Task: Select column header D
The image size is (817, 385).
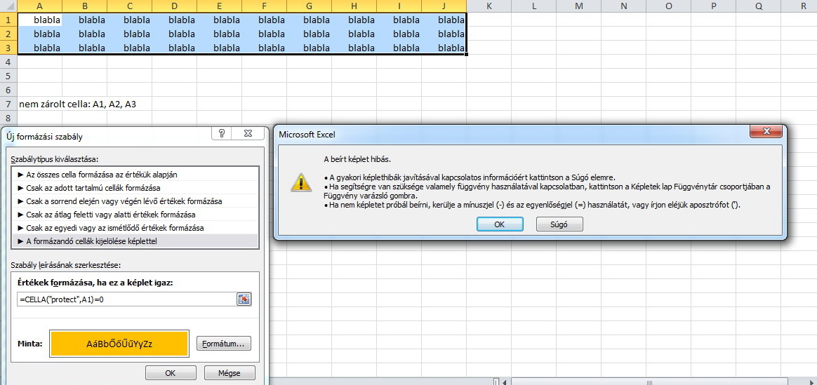Action: (x=174, y=6)
